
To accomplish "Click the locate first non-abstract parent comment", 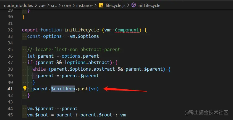I will [74, 49].
